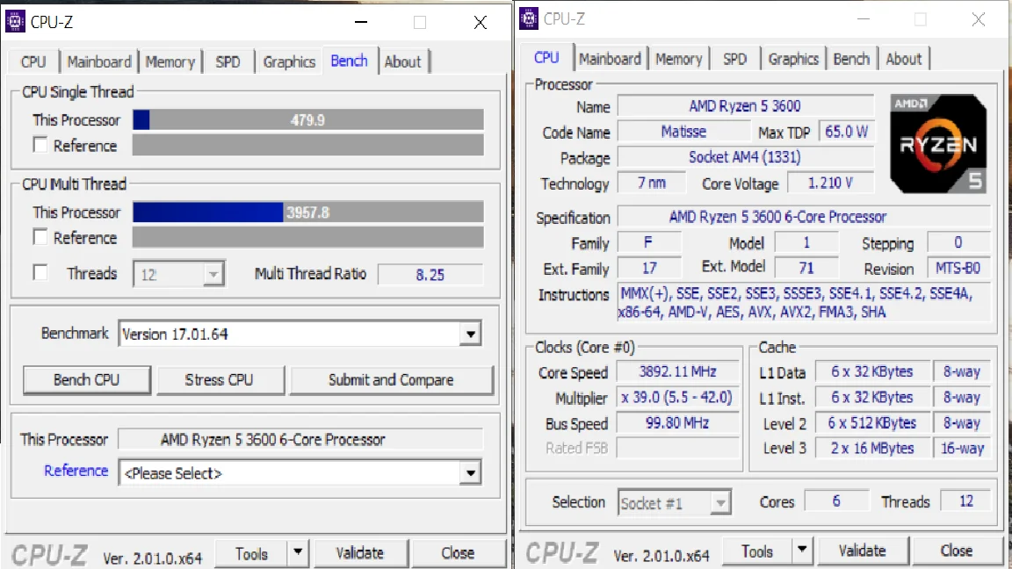Click the Threads value 12 in right window

point(966,501)
